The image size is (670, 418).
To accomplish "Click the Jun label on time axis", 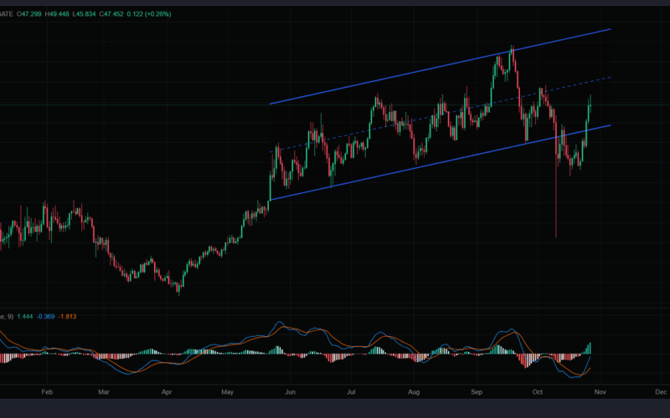I will [291, 390].
